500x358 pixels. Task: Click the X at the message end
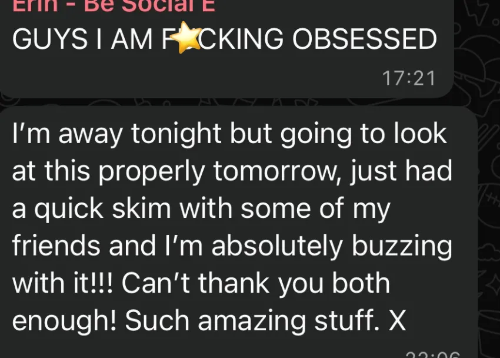397,321
